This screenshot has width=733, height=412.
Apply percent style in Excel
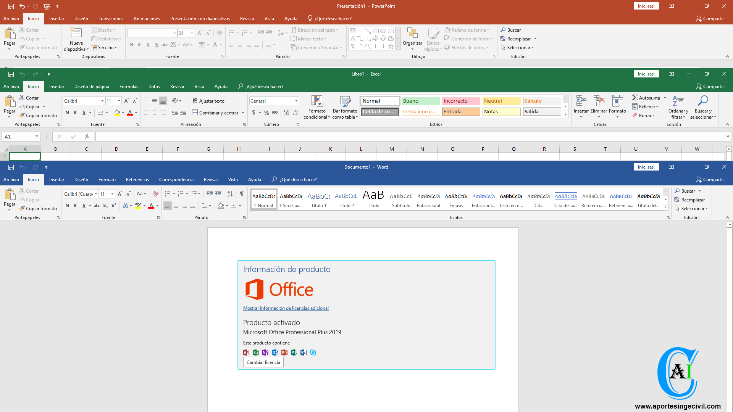266,113
